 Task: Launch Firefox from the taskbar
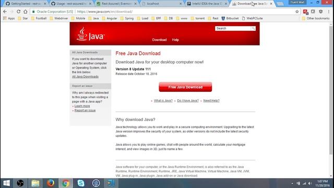[51, 183]
